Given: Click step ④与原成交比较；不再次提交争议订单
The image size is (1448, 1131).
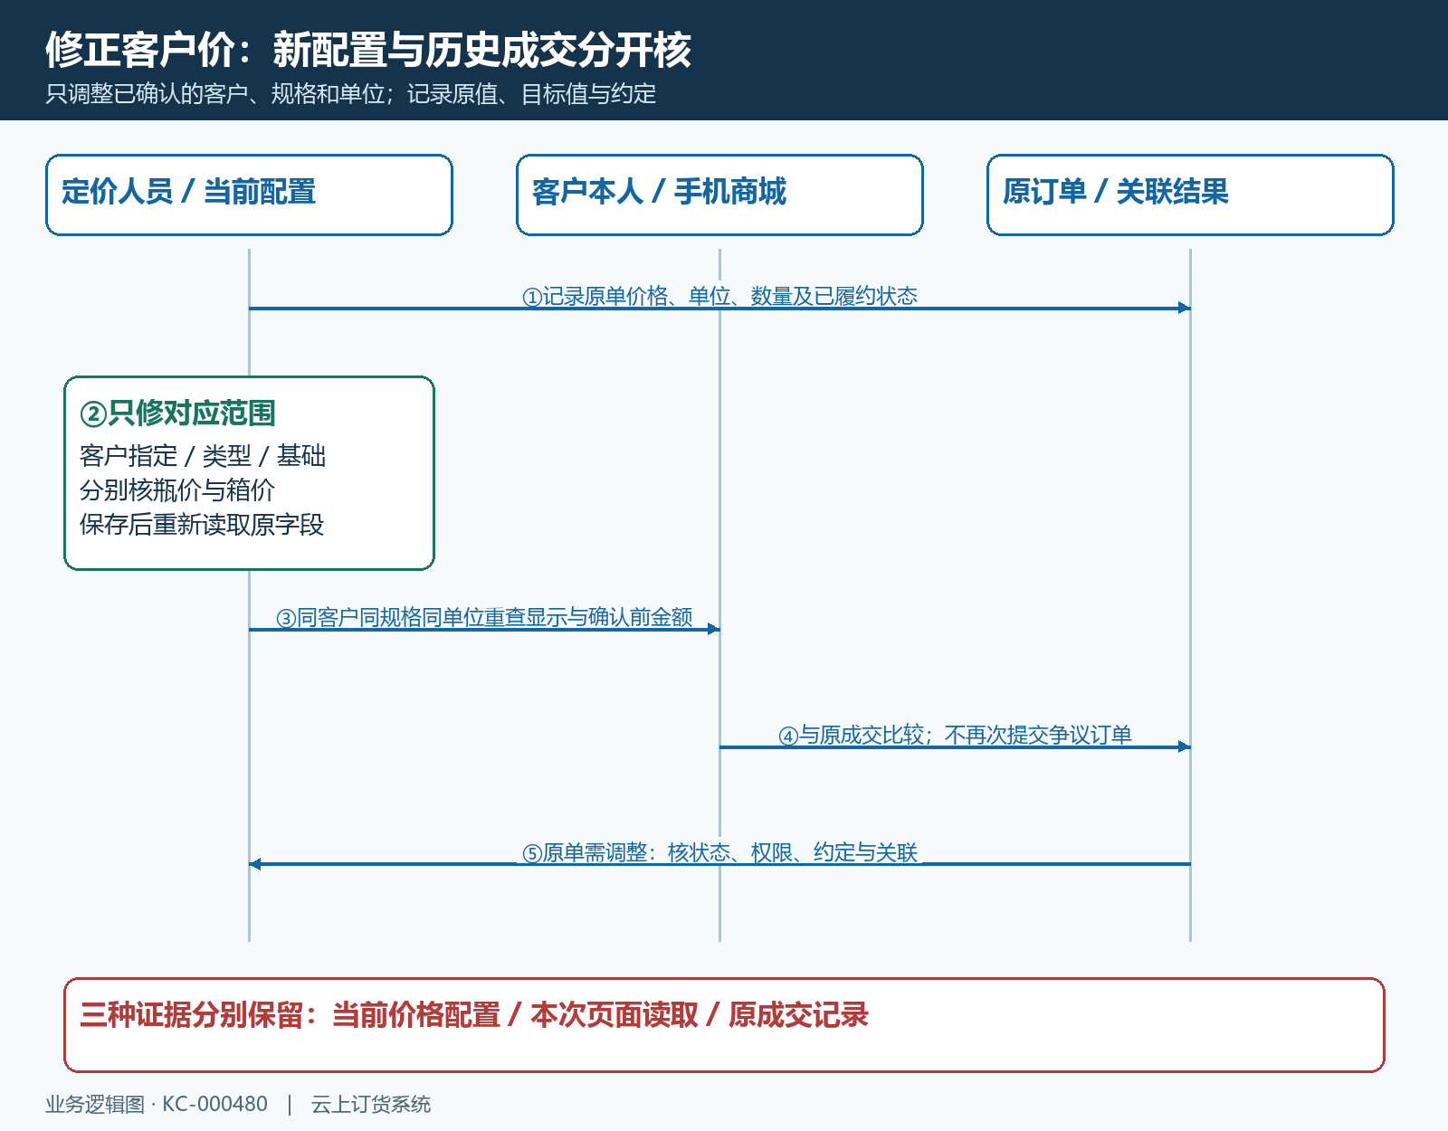Looking at the screenshot, I should coord(955,736).
